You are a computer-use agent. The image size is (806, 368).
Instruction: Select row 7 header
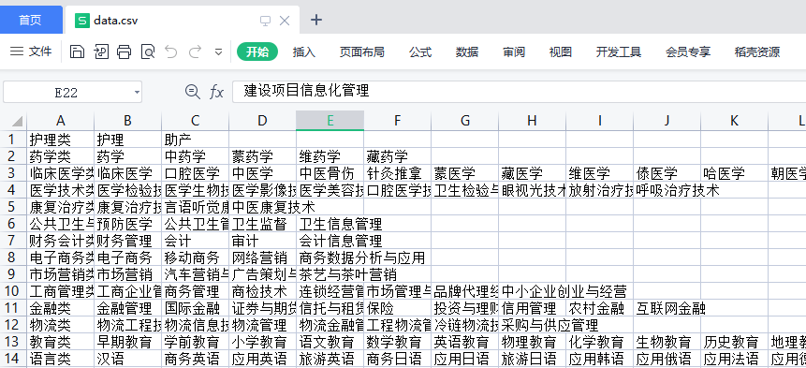[x=13, y=240]
